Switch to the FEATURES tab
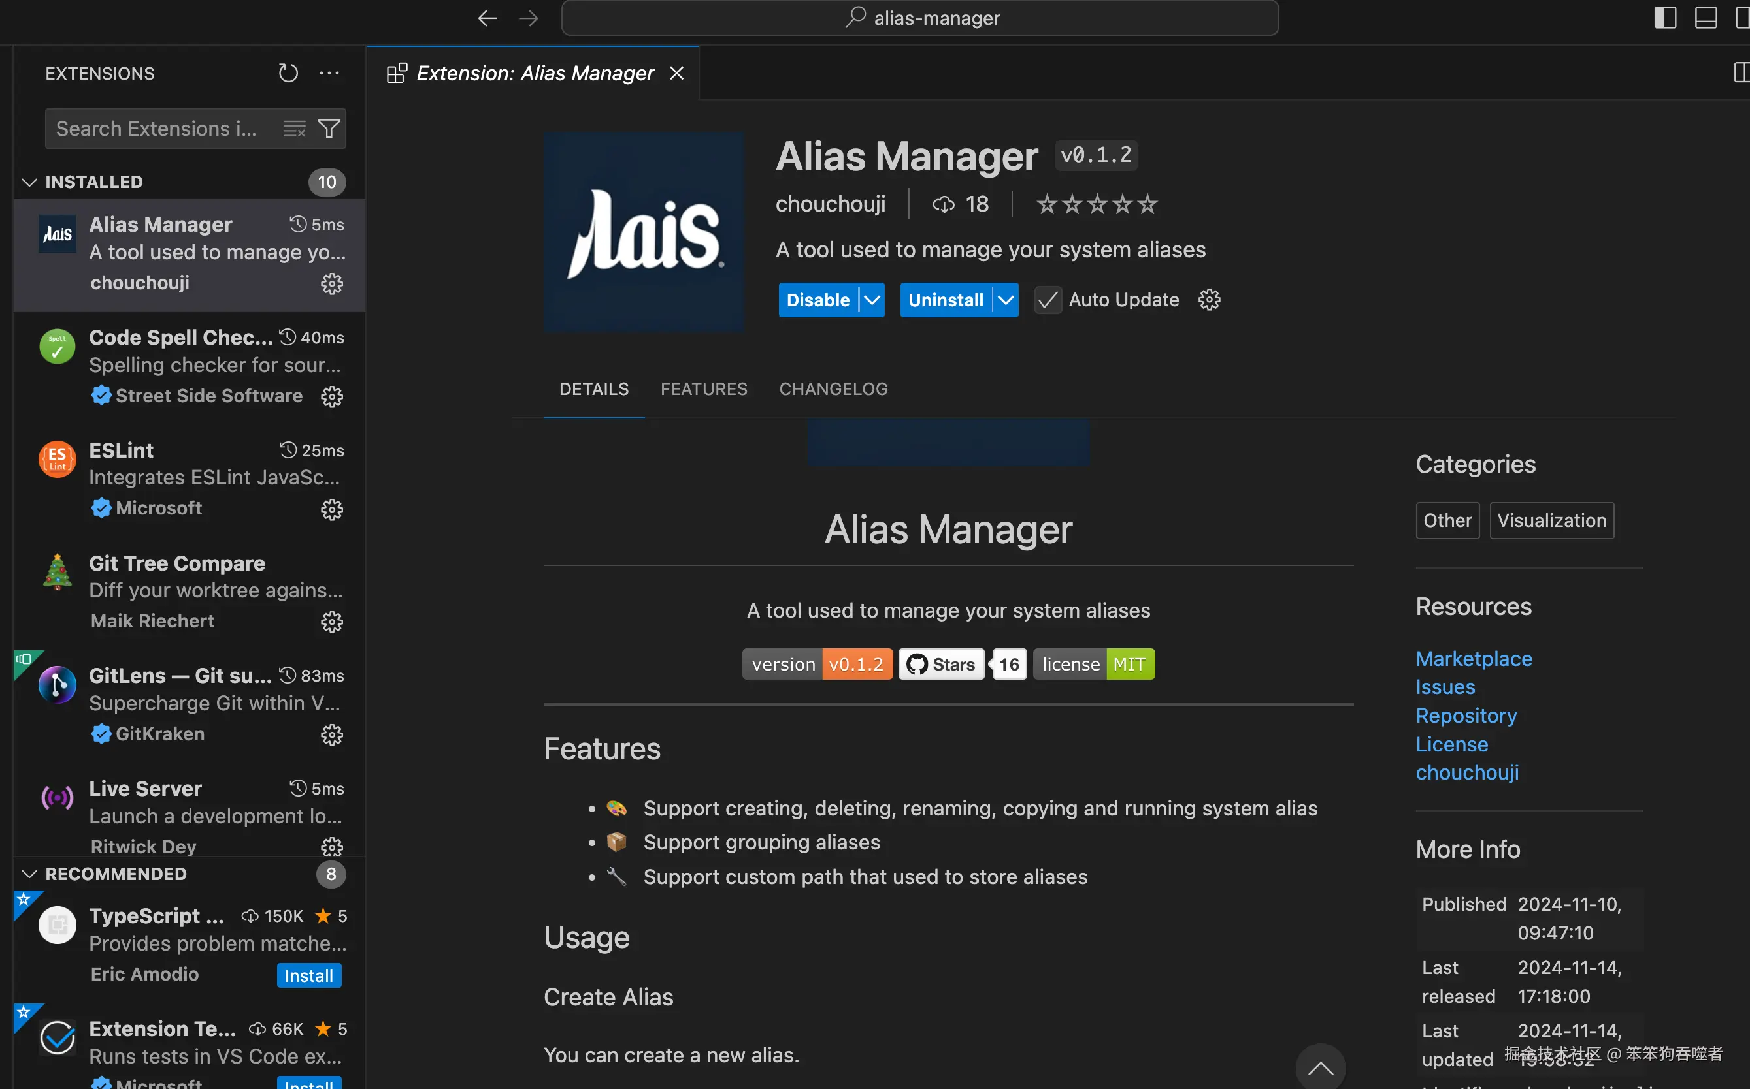Image resolution: width=1750 pixels, height=1089 pixels. pos(703,389)
